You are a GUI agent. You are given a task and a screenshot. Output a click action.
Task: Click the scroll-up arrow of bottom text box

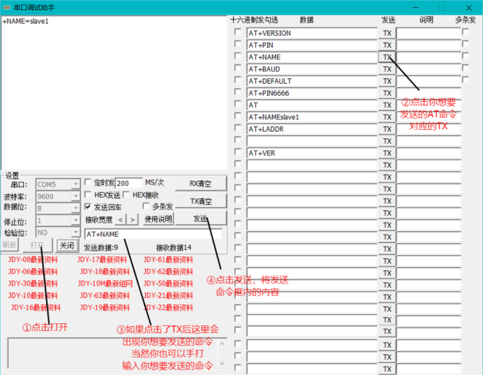point(222,344)
